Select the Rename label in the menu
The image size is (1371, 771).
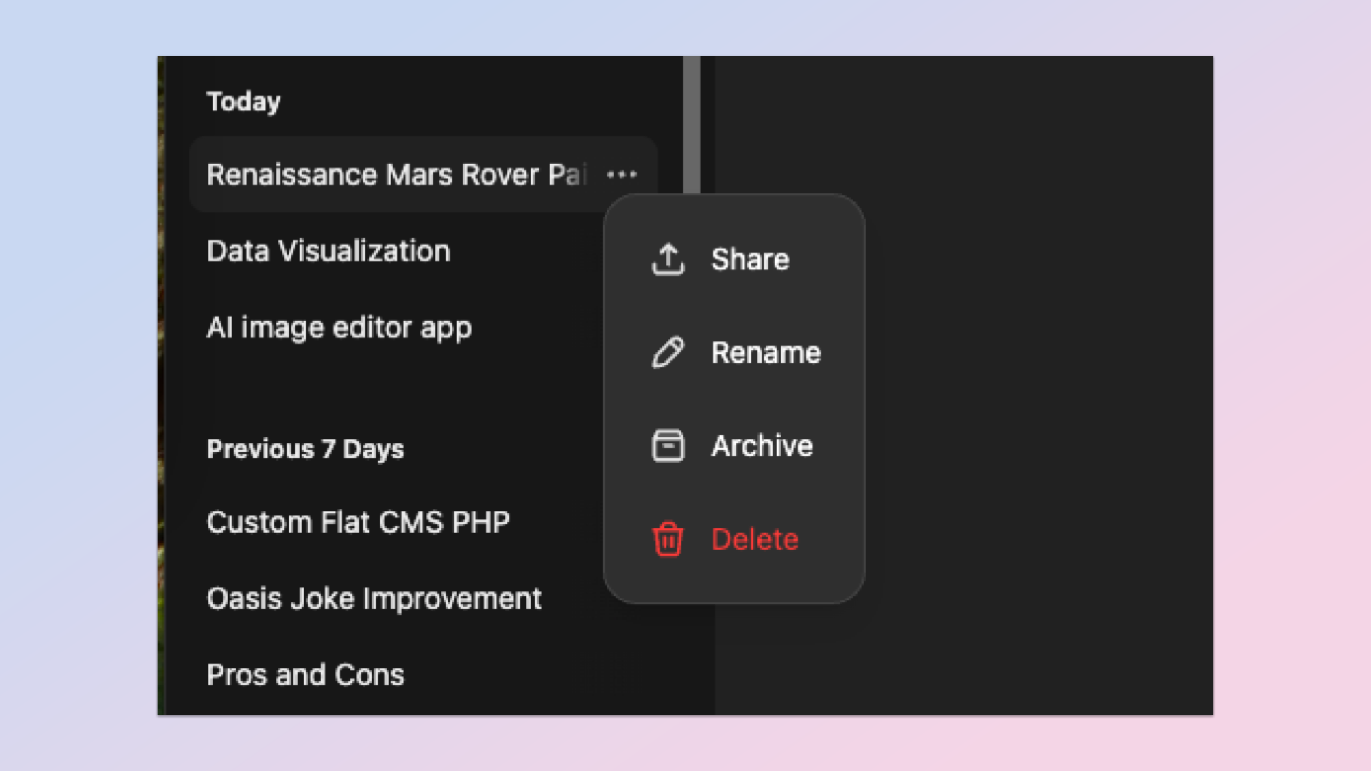(766, 353)
